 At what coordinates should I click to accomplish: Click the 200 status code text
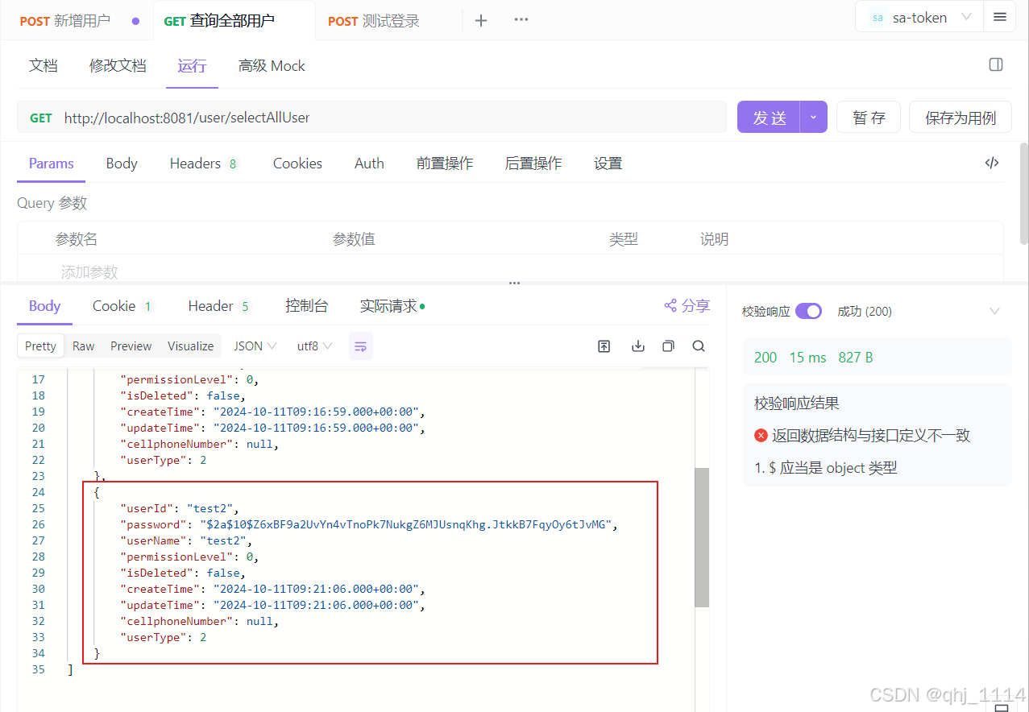(x=766, y=357)
